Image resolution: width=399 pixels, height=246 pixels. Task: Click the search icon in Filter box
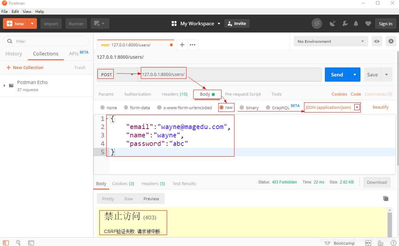10,41
